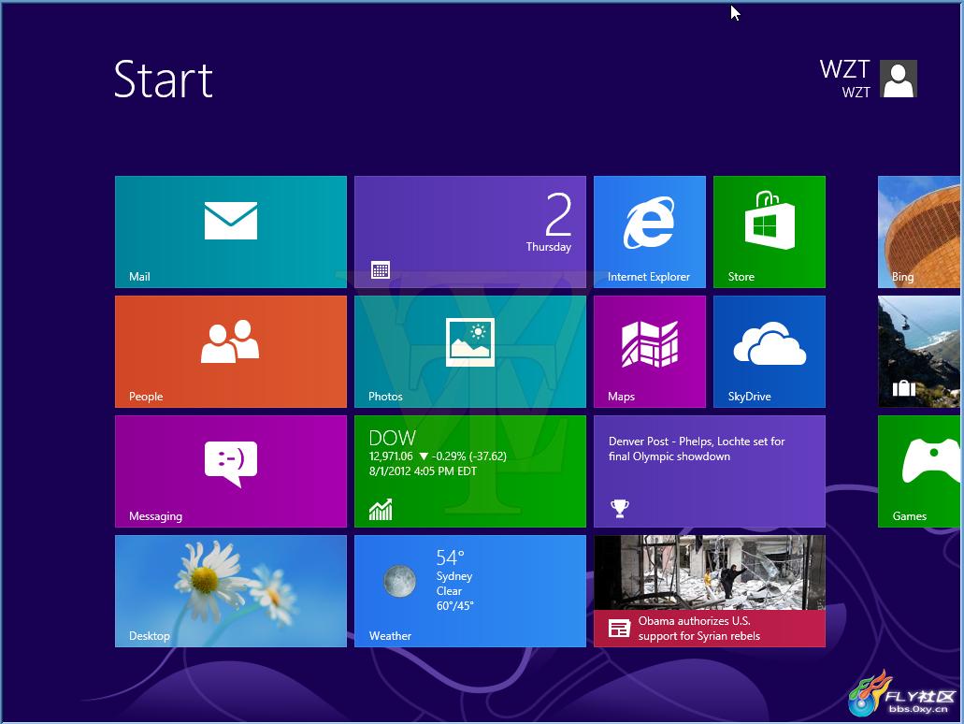The width and height of the screenshot is (964, 724).
Task: Open the Photos tile
Action: coord(470,352)
